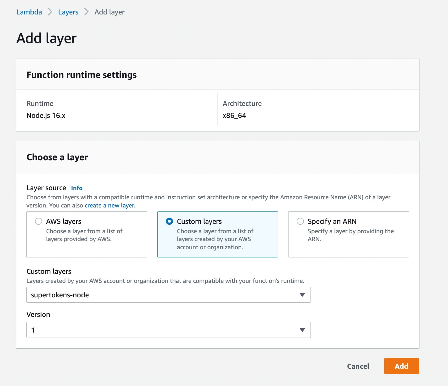Cancel adding the layer

358,366
